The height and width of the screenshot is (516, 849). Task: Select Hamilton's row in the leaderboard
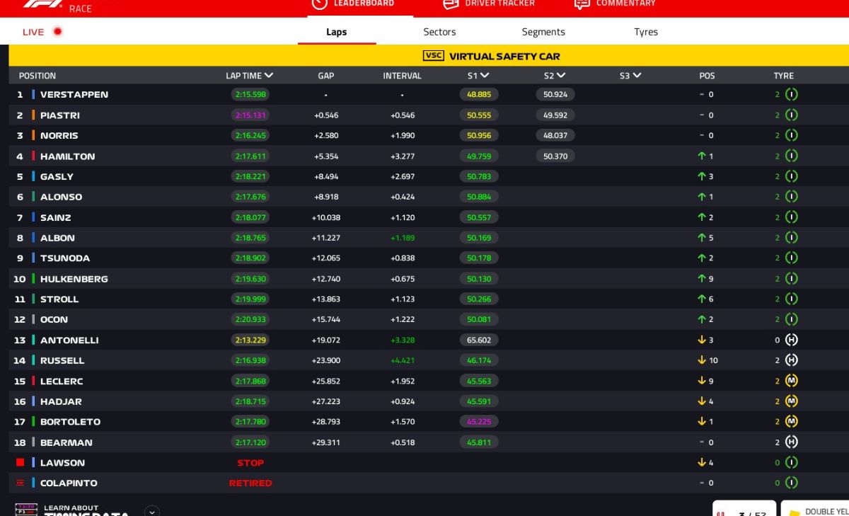[67, 156]
